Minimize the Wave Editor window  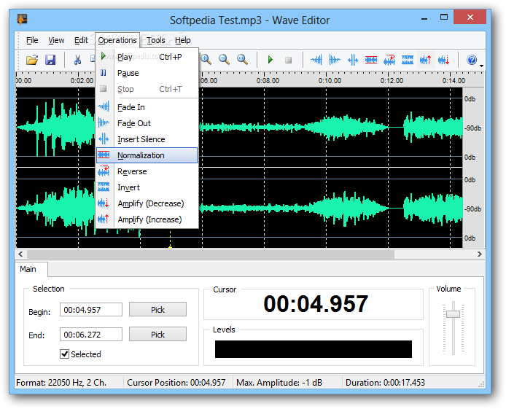coord(424,18)
